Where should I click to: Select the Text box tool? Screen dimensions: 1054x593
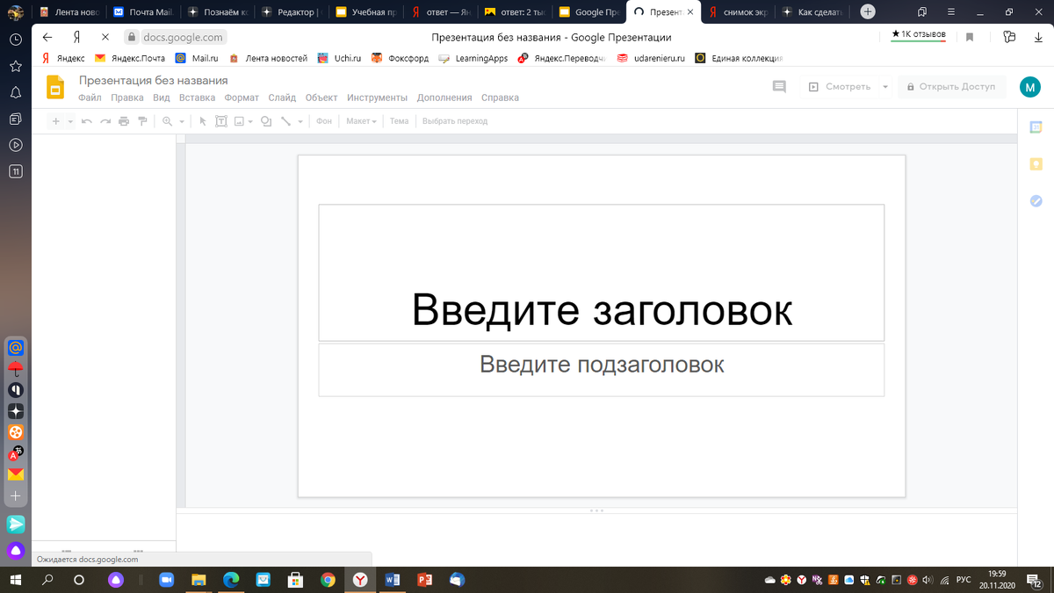pos(220,121)
